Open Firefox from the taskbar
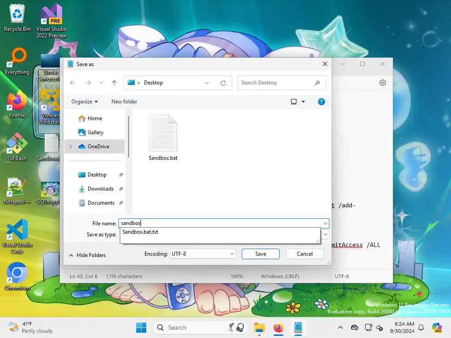This screenshot has width=451, height=338. tap(278, 327)
